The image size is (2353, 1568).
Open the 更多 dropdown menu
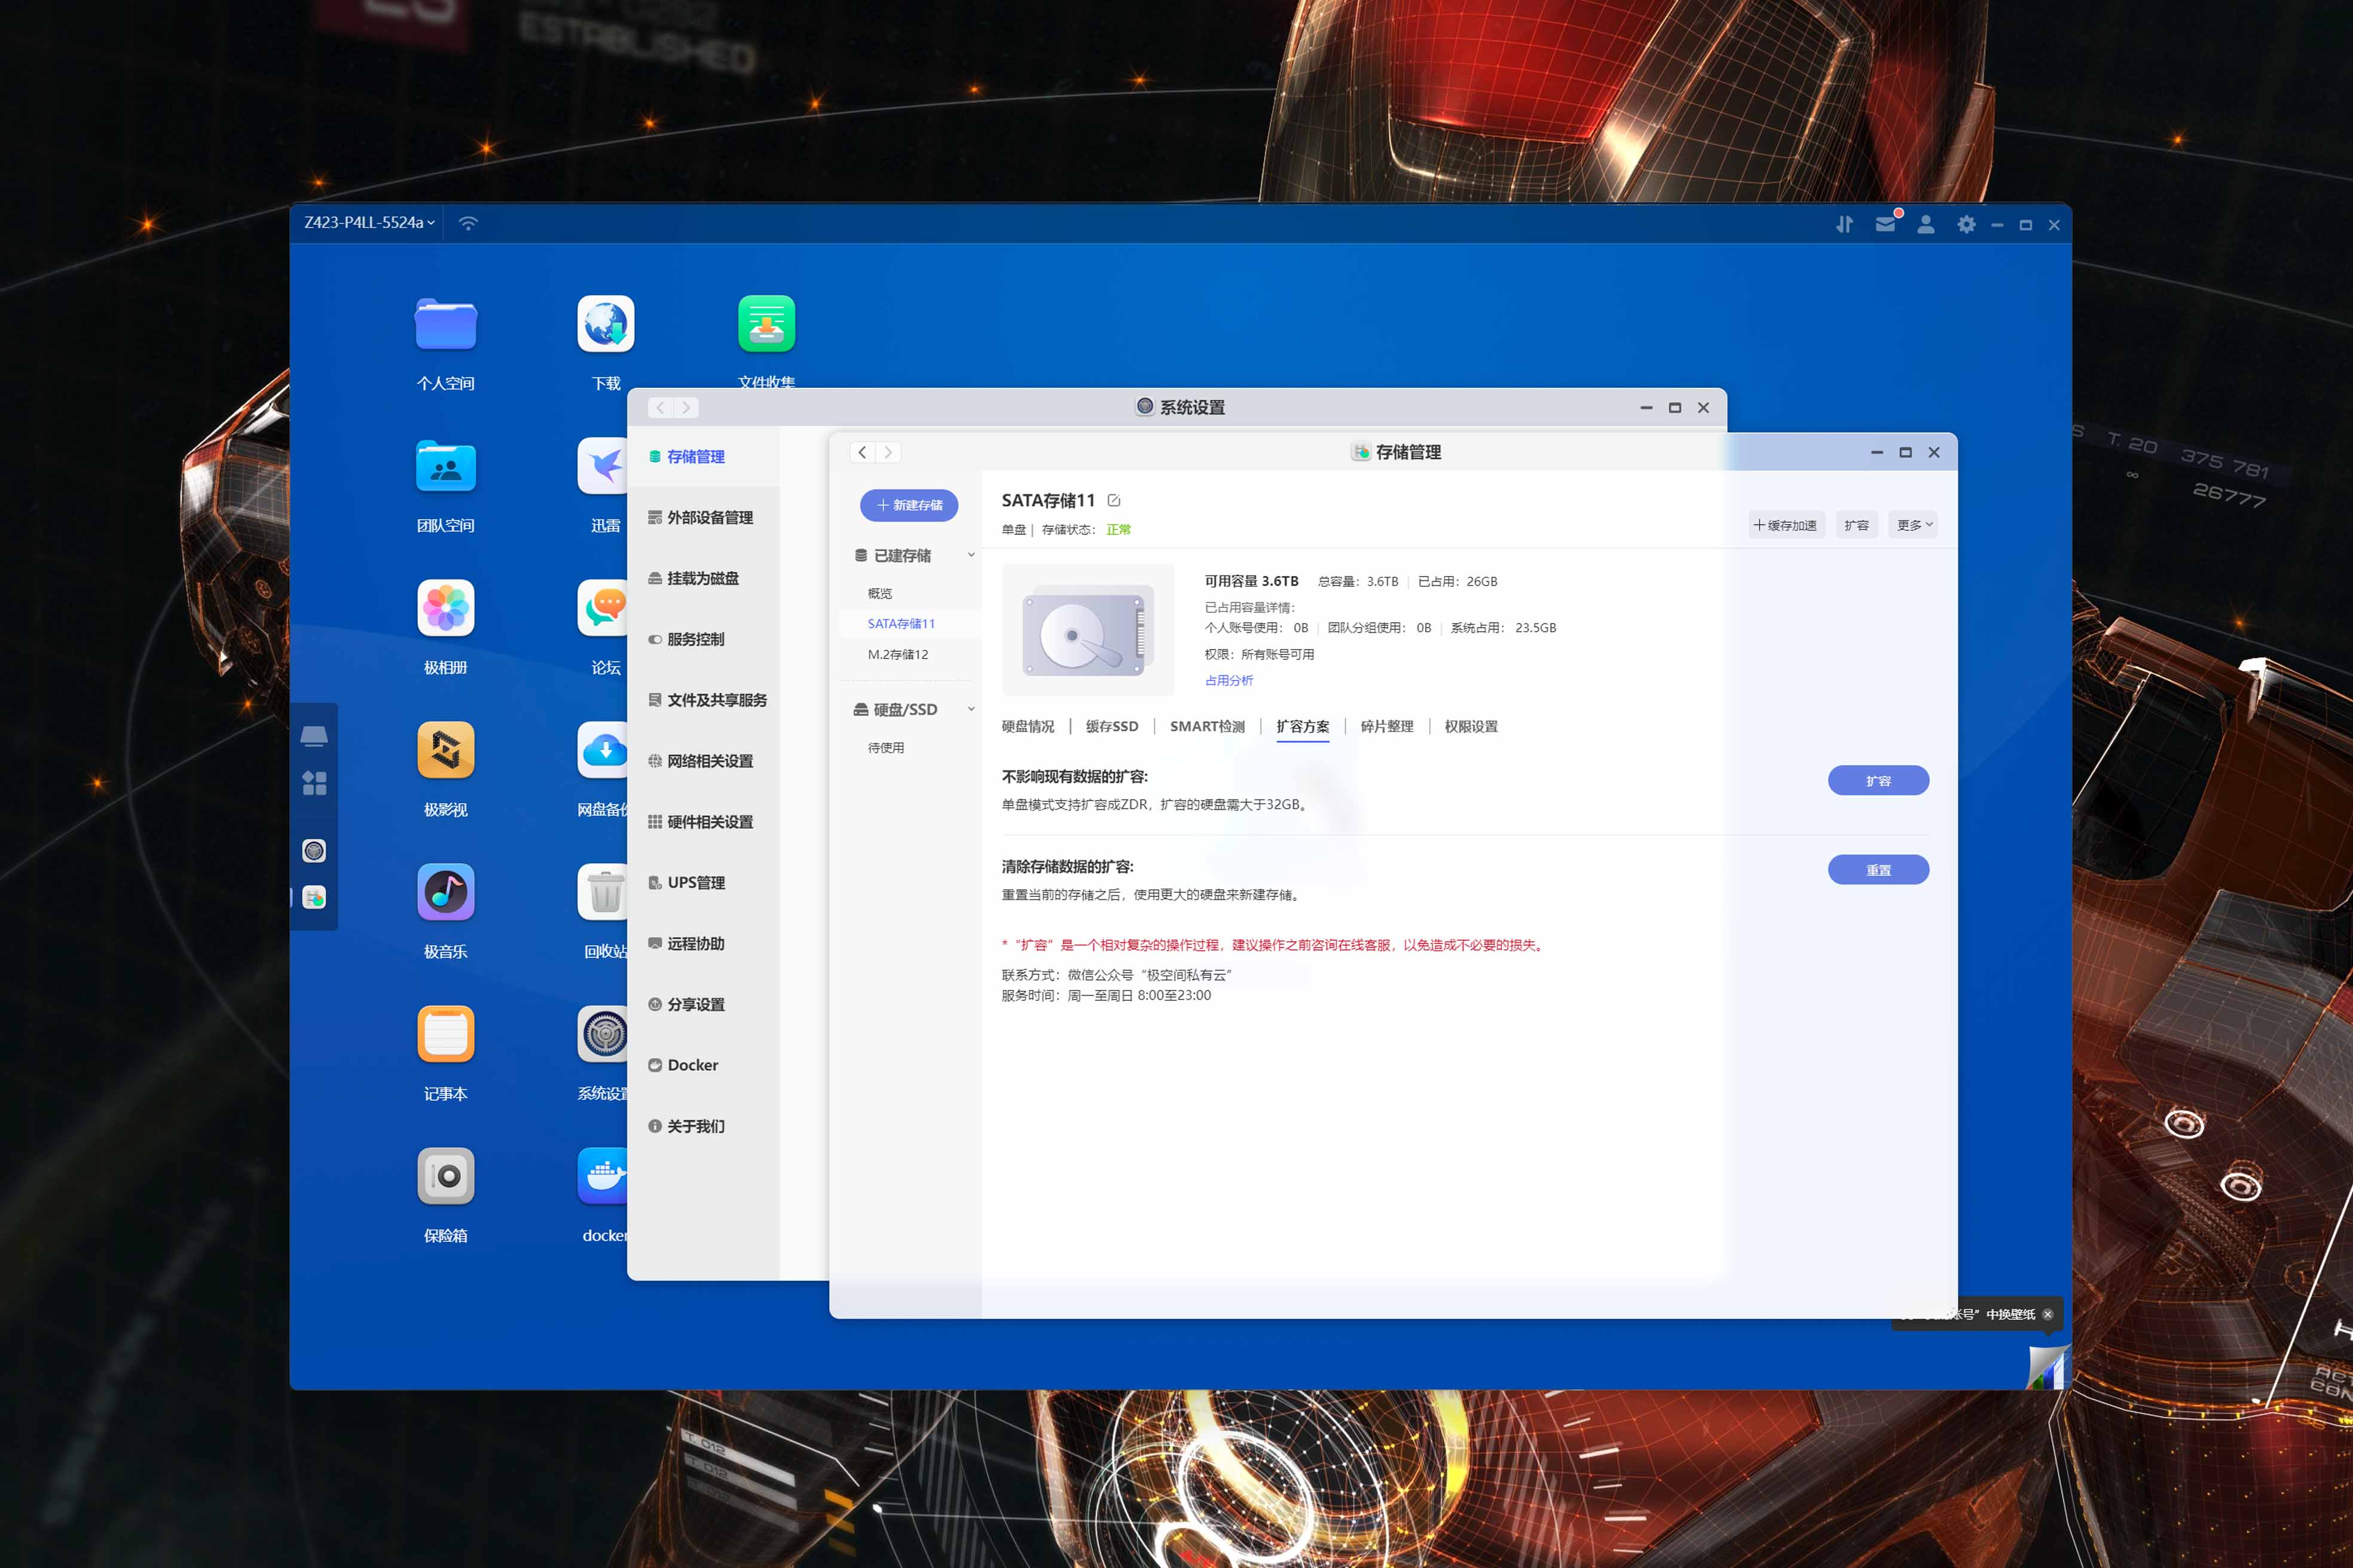click(1914, 525)
